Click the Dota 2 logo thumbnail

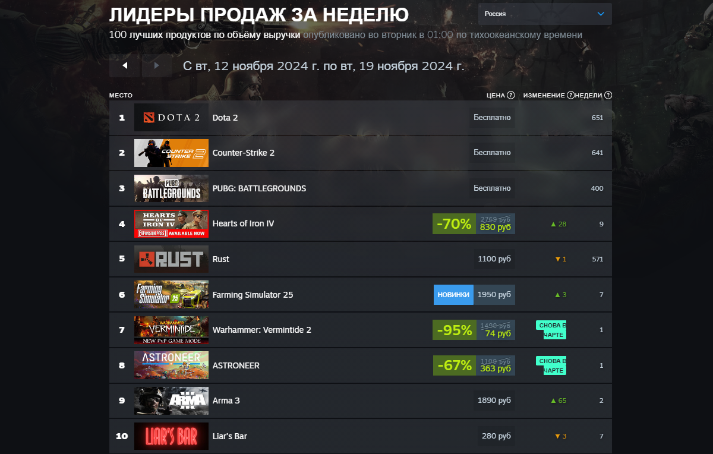pyautogui.click(x=171, y=118)
